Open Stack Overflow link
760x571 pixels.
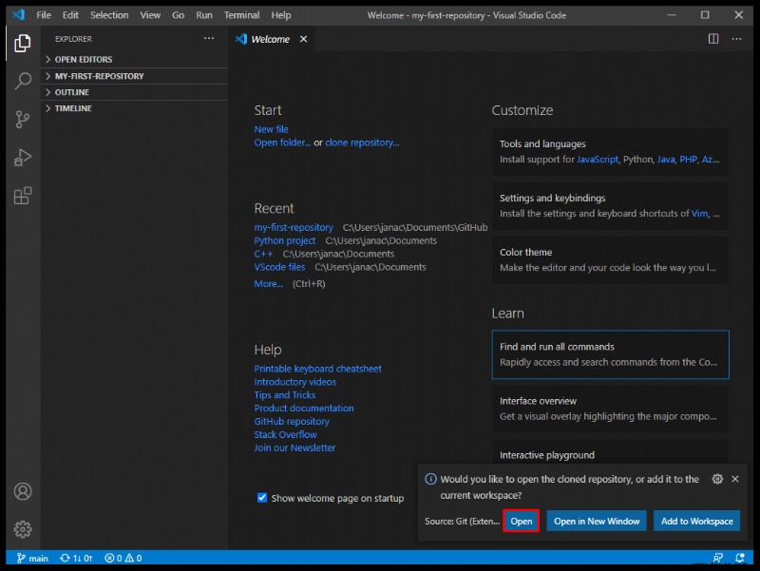click(285, 435)
